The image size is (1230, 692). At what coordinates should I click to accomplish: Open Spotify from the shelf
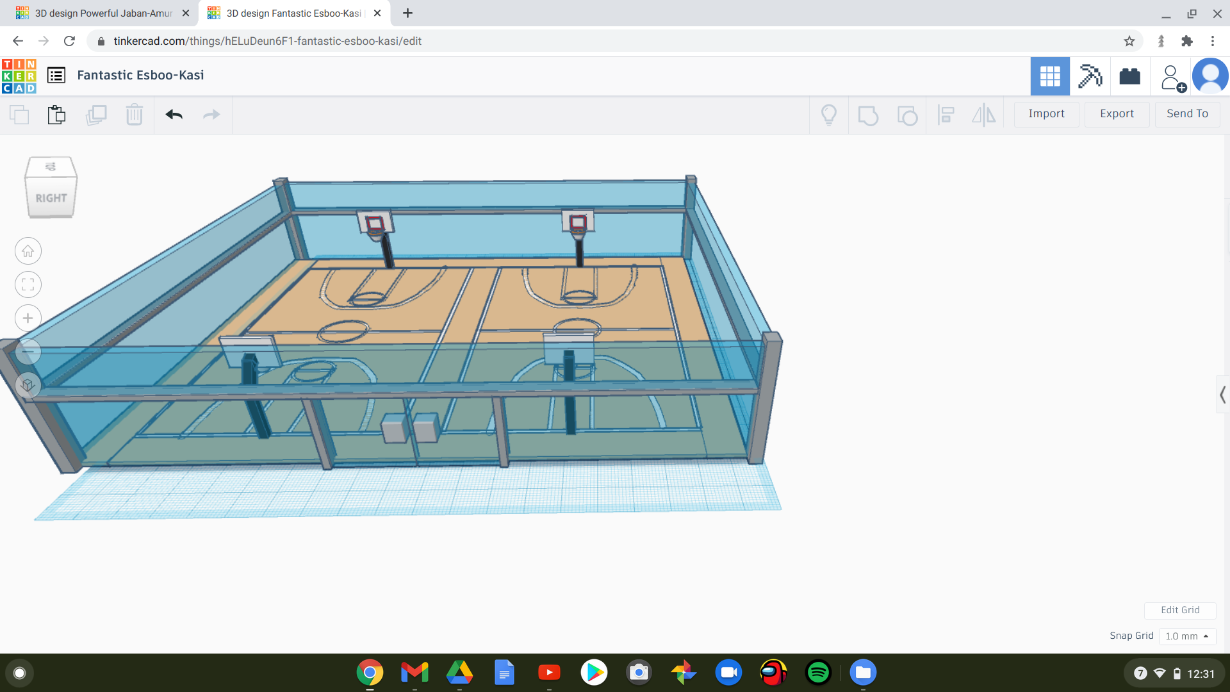818,673
